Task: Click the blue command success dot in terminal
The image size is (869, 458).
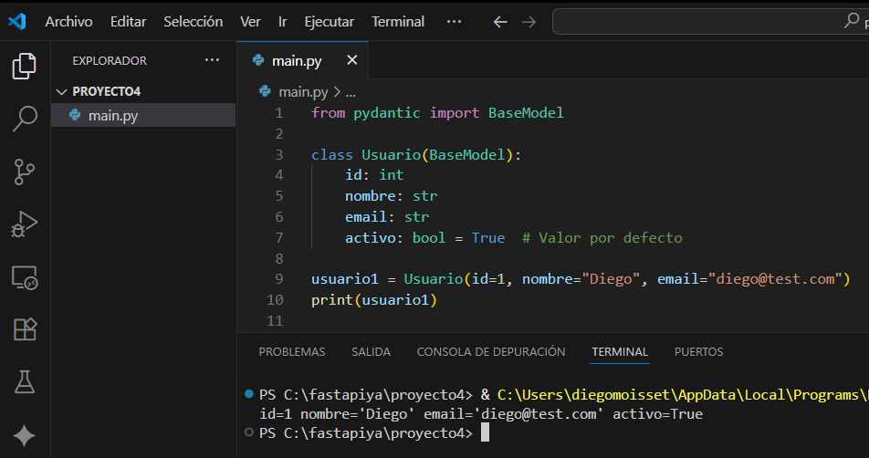Action: tap(249, 394)
